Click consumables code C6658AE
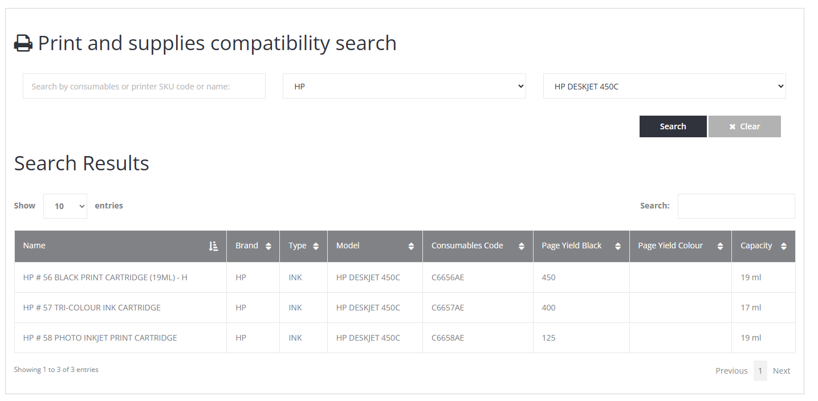 (447, 338)
